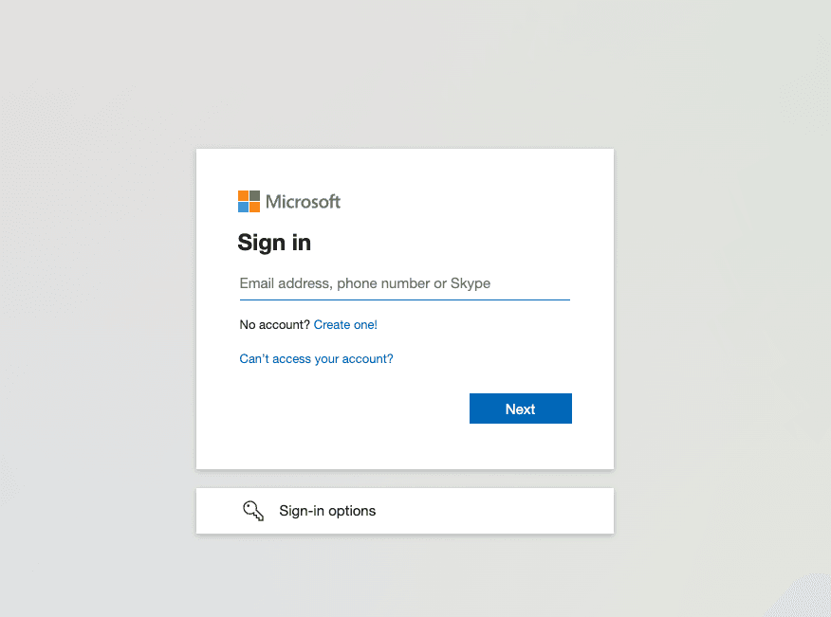The height and width of the screenshot is (617, 831).
Task: Open the 'Create one!' link
Action: click(x=345, y=325)
